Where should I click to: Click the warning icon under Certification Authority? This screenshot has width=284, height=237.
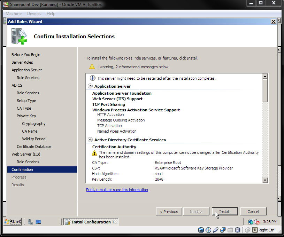coord(94,153)
